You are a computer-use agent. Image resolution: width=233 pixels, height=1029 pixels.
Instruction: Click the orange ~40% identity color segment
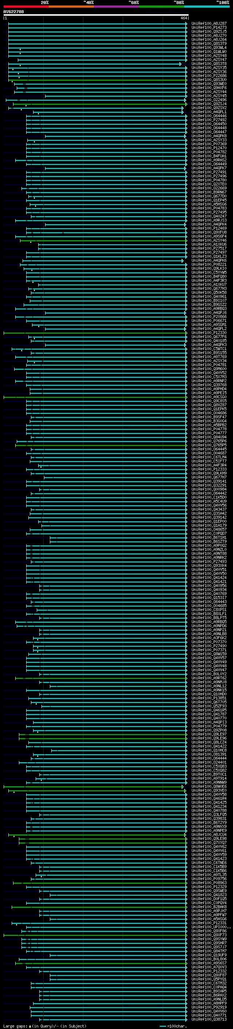(x=71, y=7)
